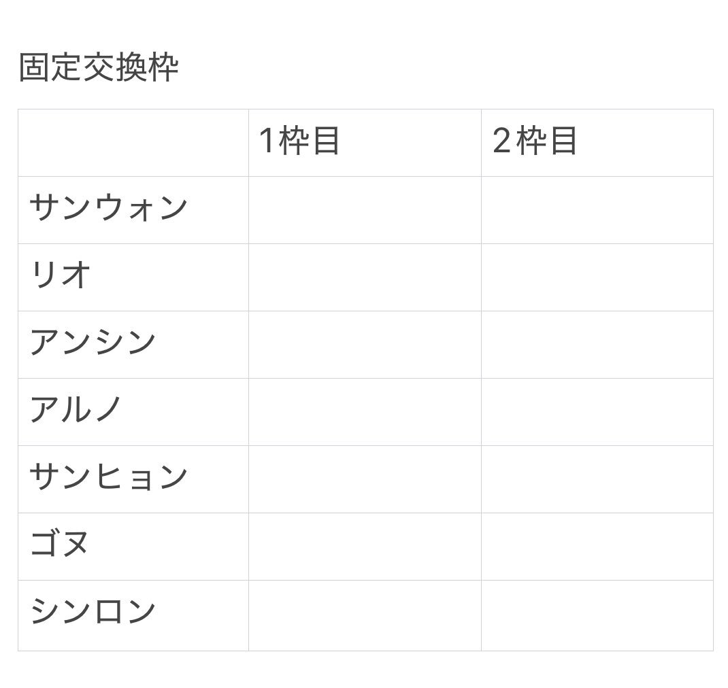Screen dimensions: 728x688
Task: Select the シンロン row label
Action: coord(93,612)
